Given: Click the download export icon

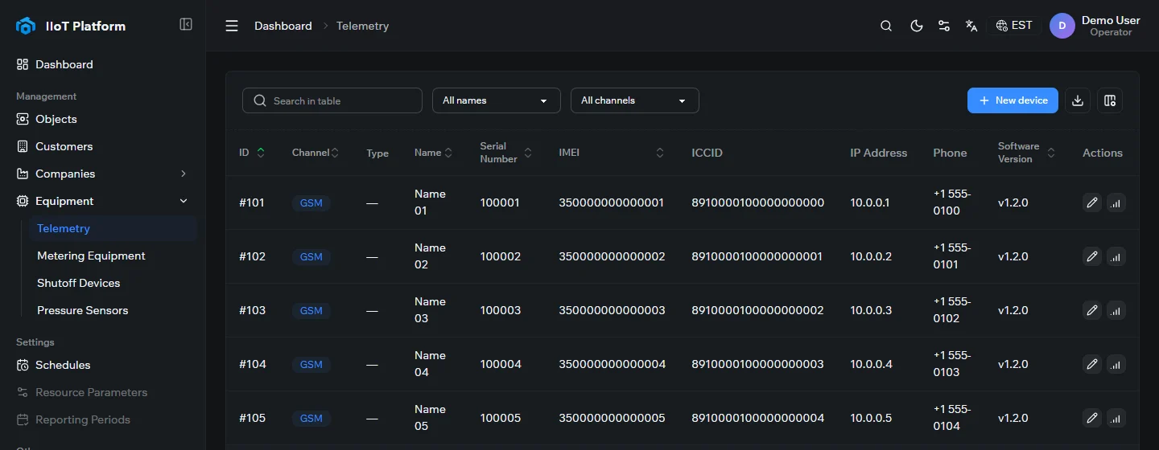Looking at the screenshot, I should click(x=1078, y=100).
